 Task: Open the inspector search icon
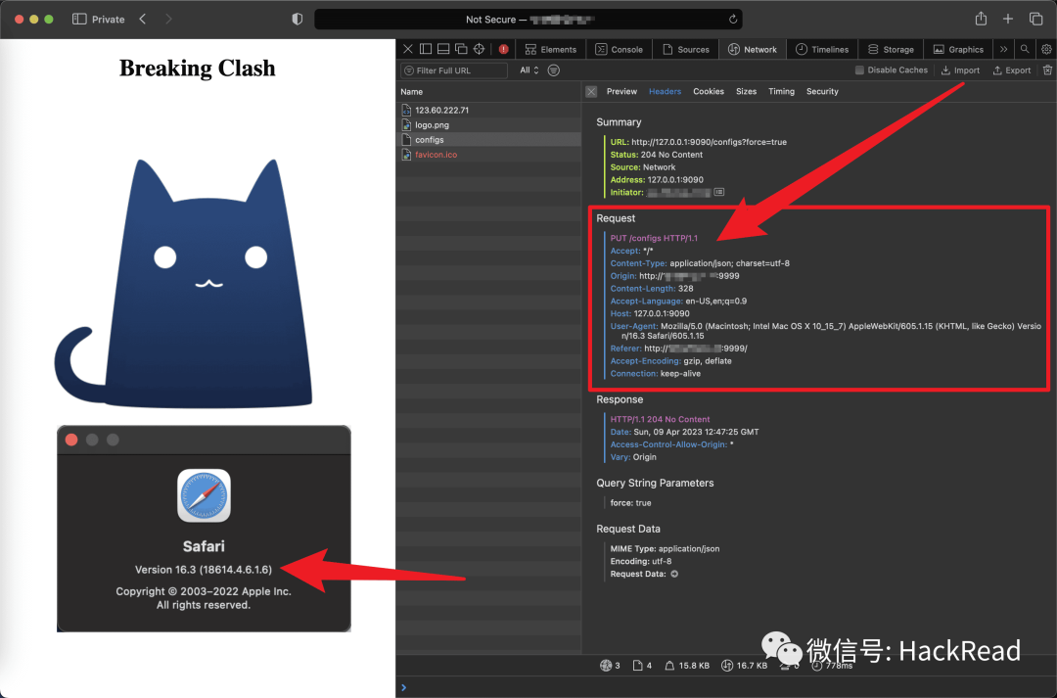point(1025,49)
